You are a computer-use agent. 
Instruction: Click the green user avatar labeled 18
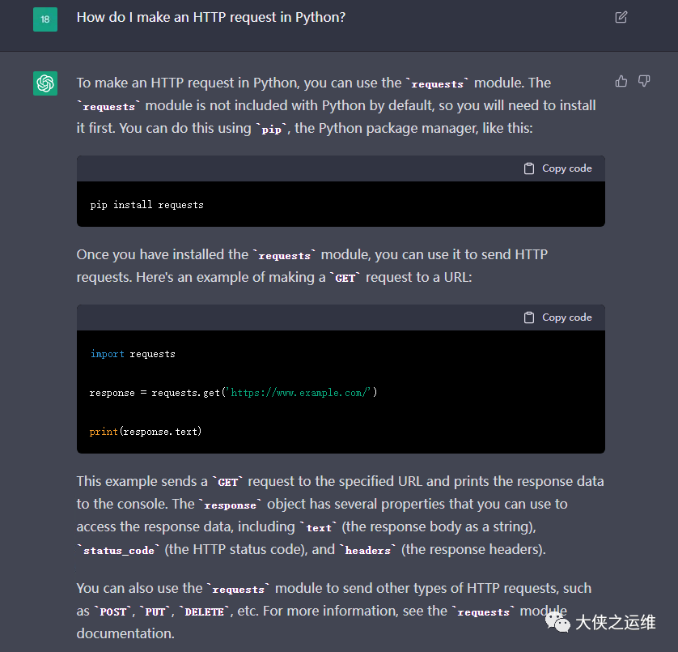coord(45,18)
